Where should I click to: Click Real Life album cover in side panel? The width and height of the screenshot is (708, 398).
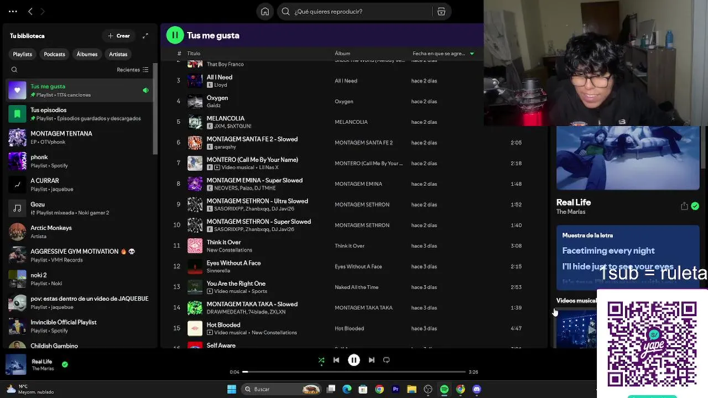(628, 158)
